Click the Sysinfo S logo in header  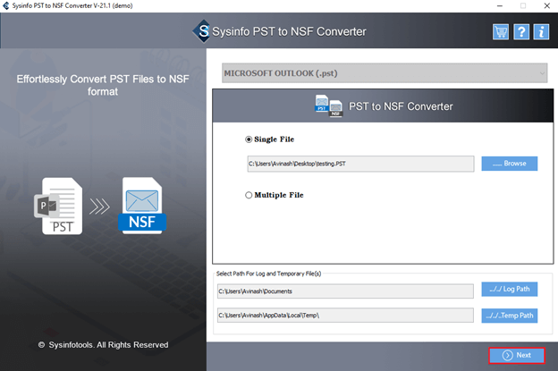coord(202,31)
